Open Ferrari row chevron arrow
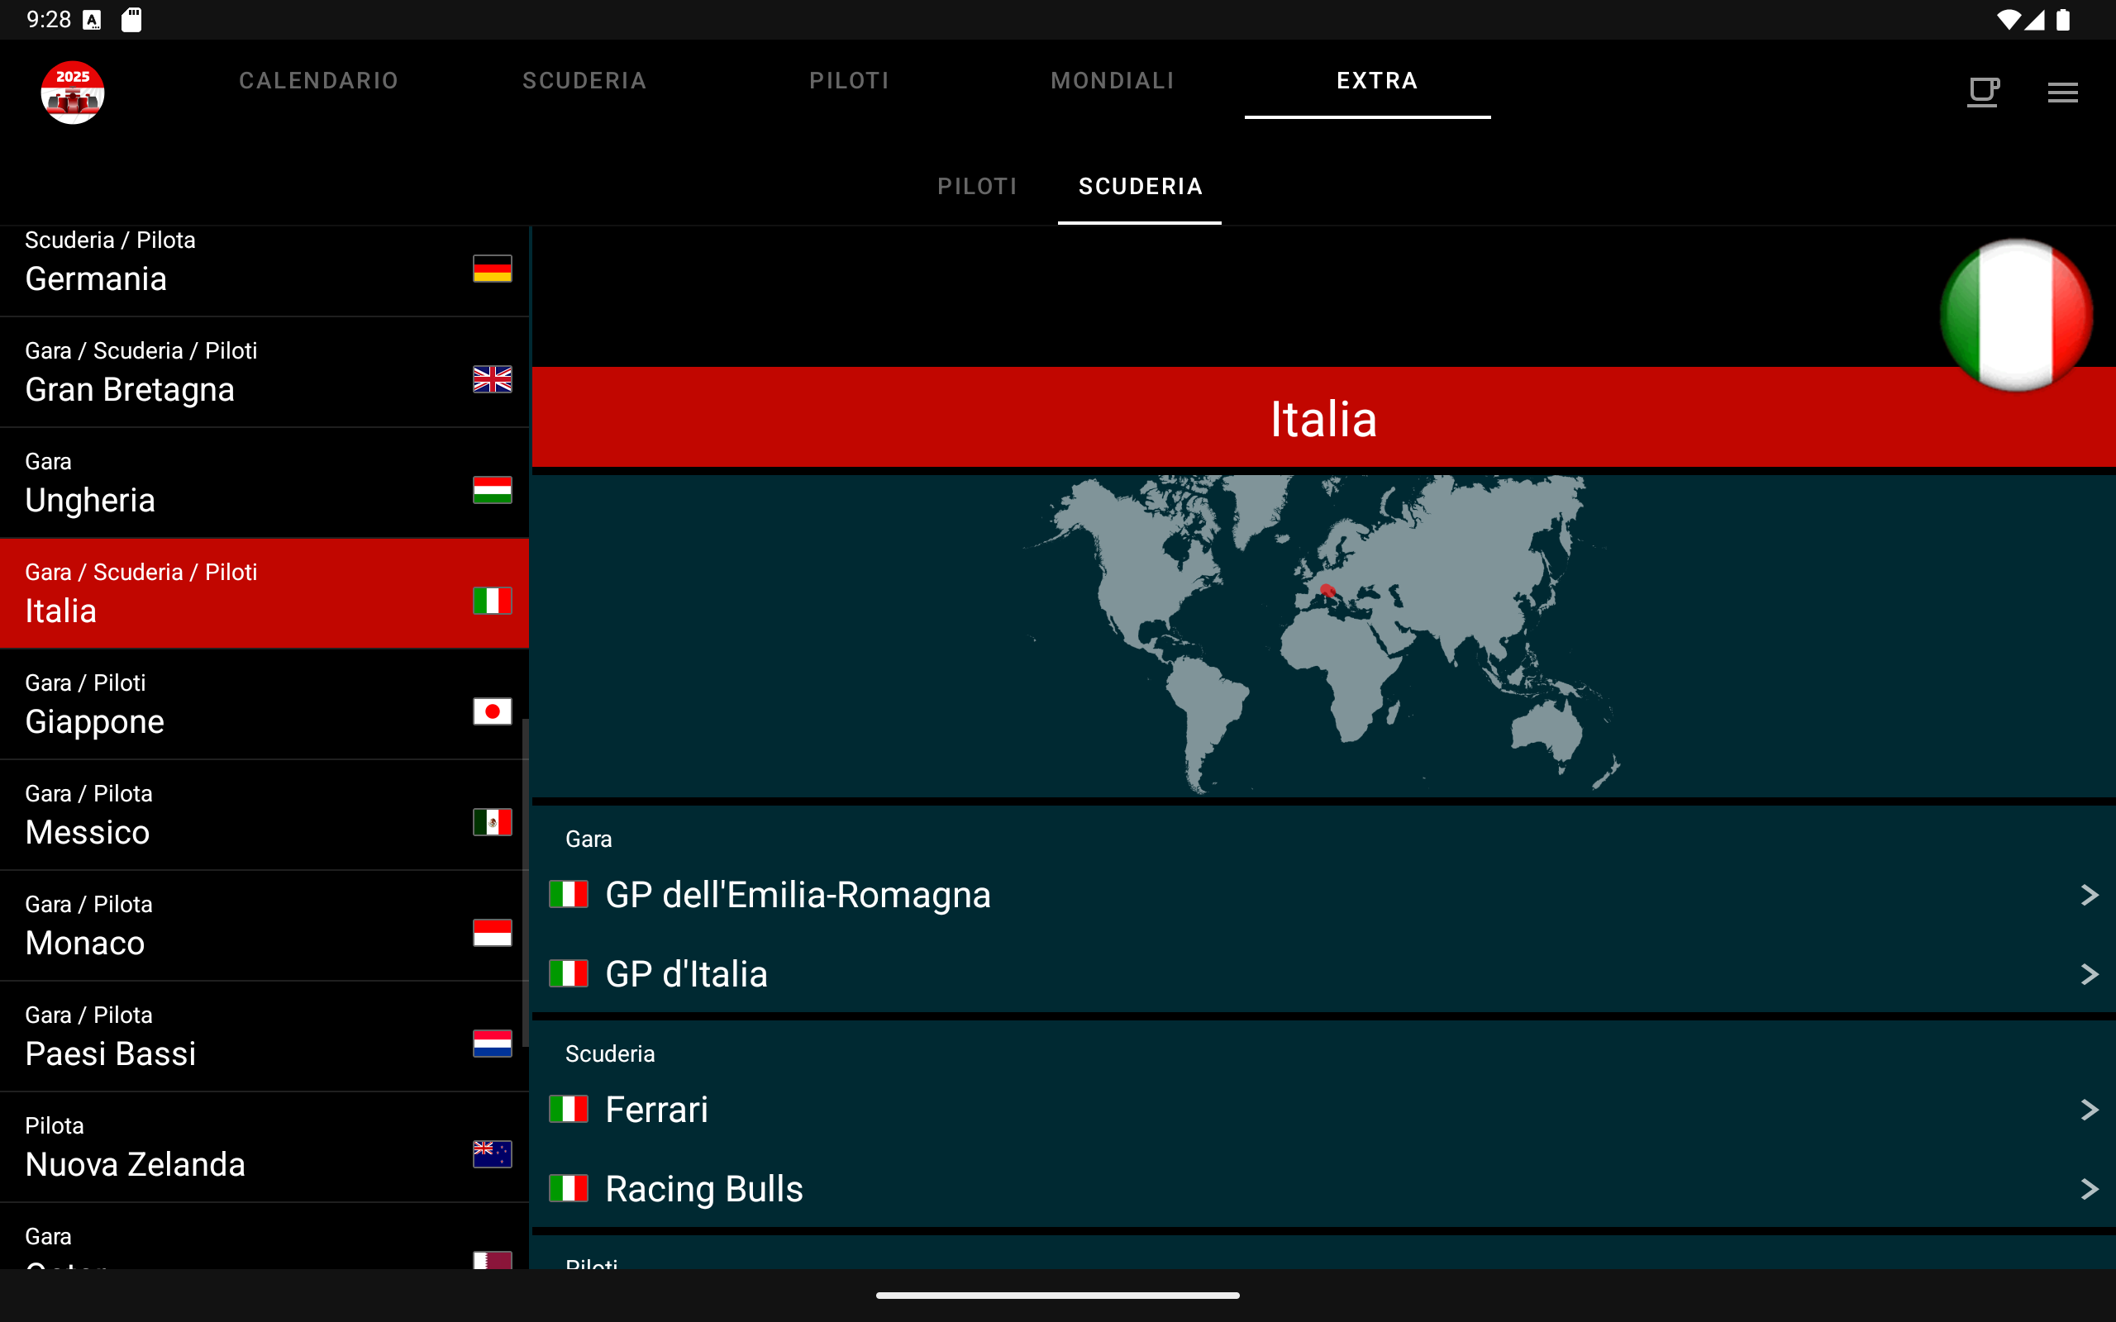Screen dimensions: 2116x1322 [x=2089, y=1110]
